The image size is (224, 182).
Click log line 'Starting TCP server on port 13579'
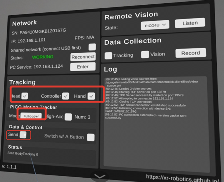[x=135, y=92]
